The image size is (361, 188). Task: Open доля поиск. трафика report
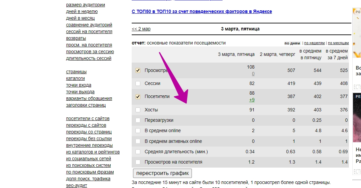tap(88, 179)
